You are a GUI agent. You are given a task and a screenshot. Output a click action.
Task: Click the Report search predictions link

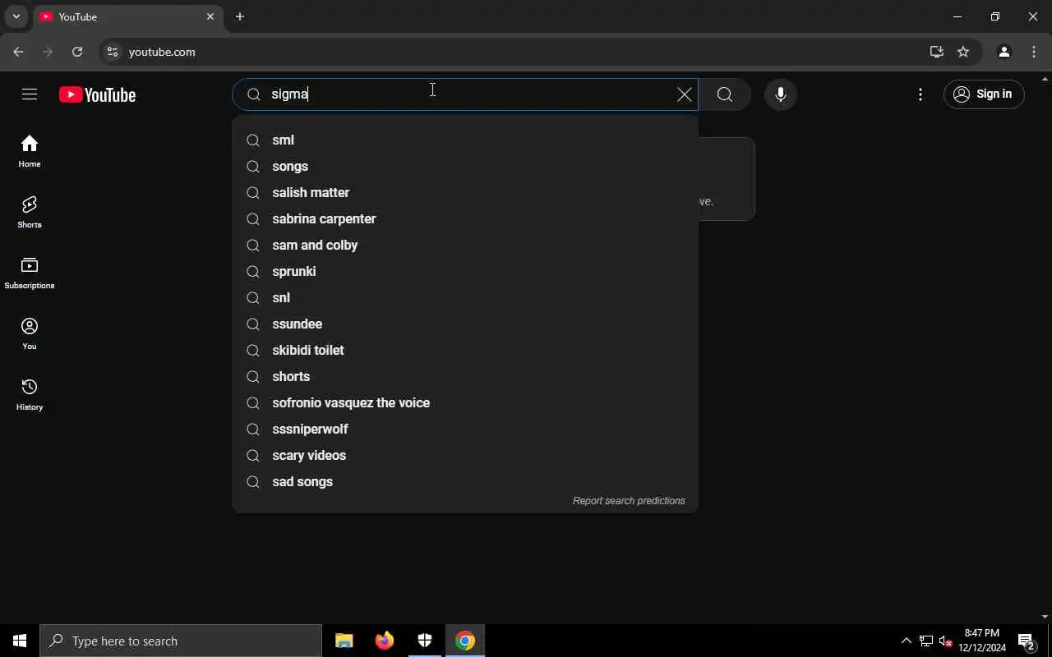[x=629, y=500]
